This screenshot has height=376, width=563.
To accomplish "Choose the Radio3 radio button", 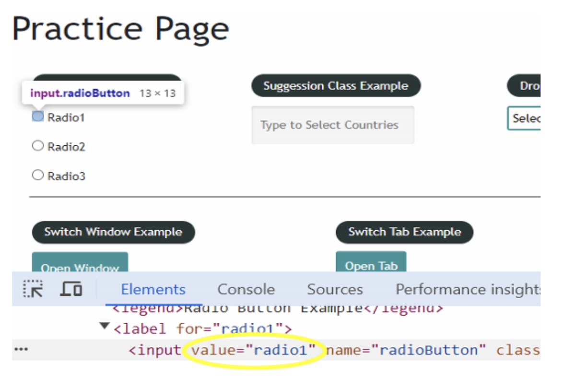I will tap(37, 176).
